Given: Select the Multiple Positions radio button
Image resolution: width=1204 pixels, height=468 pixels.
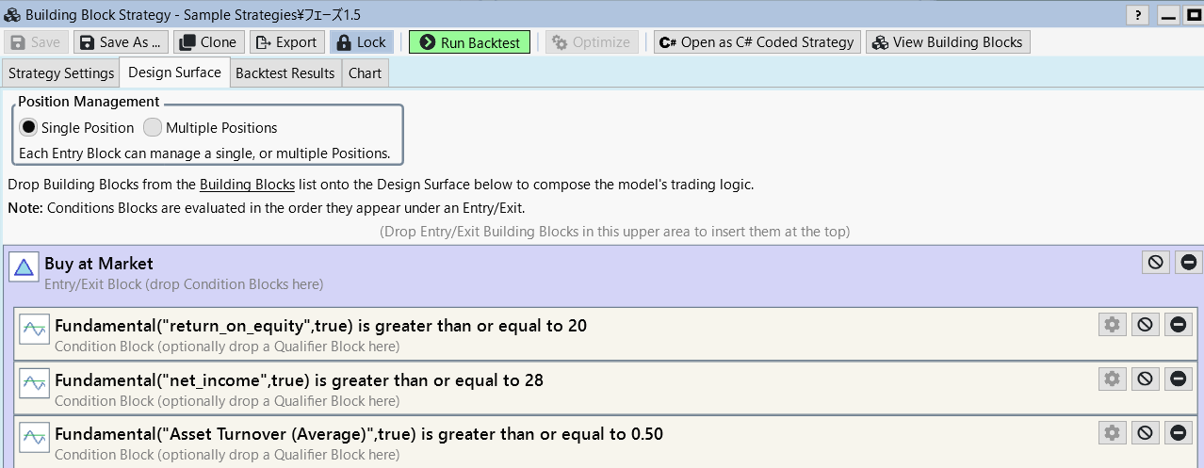Looking at the screenshot, I should tap(153, 127).
